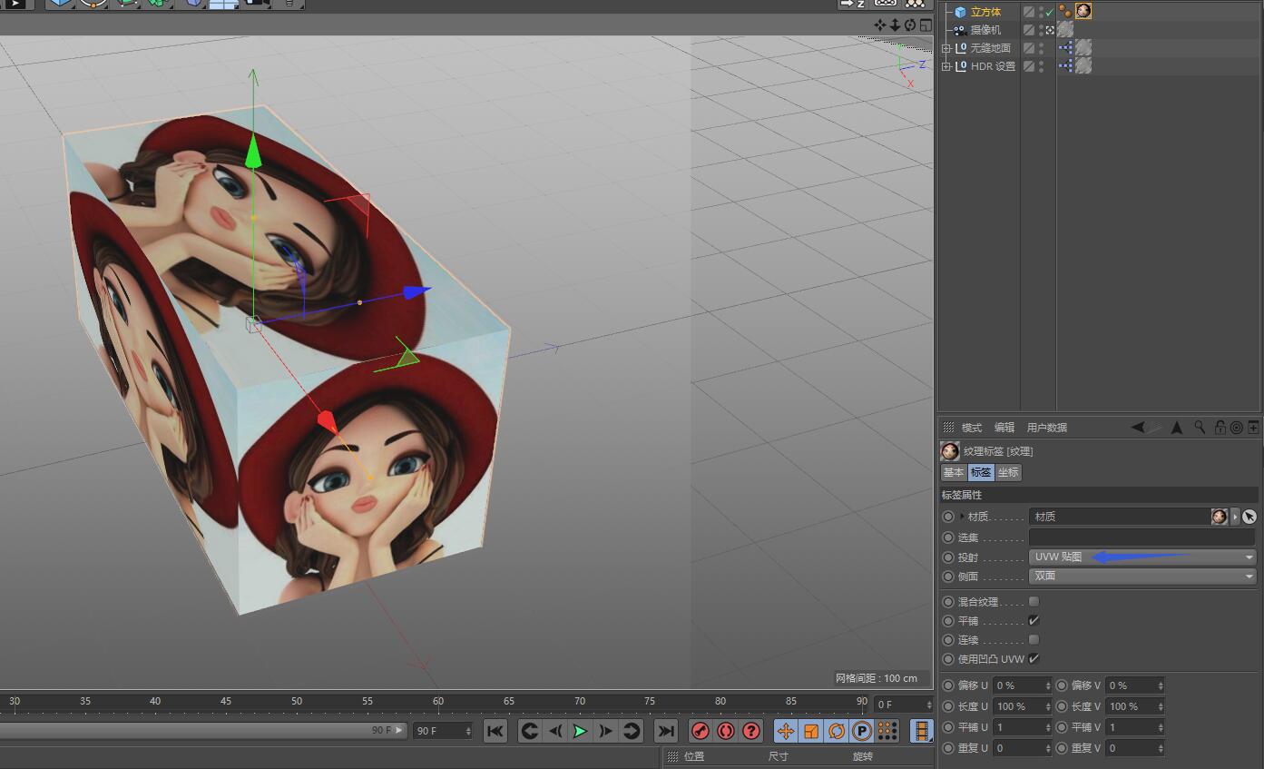This screenshot has width=1264, height=769.
Task: Toggle position keyframing cross-arrows icon
Action: coord(786,731)
